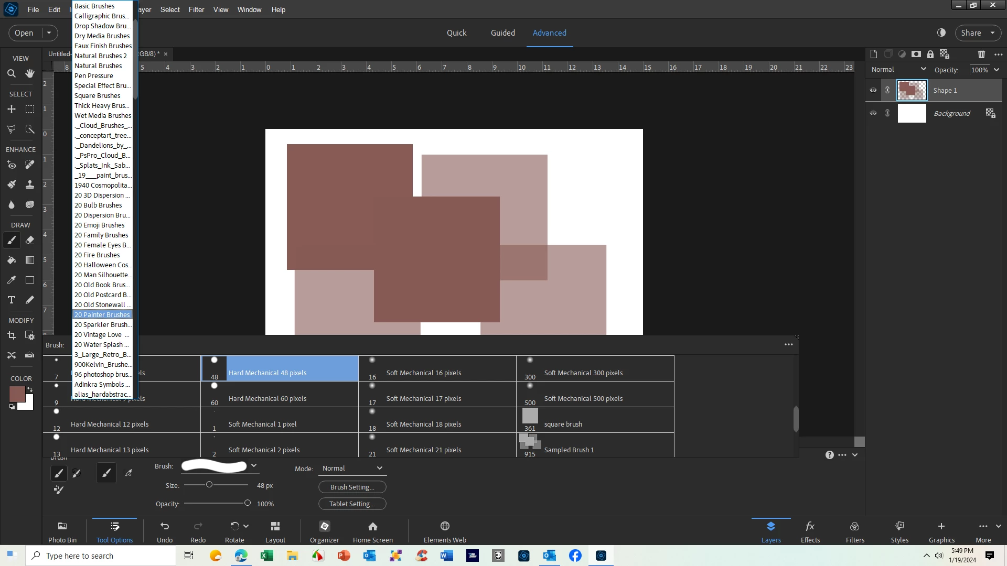
Task: Switch to the Guided tab
Action: tap(502, 32)
